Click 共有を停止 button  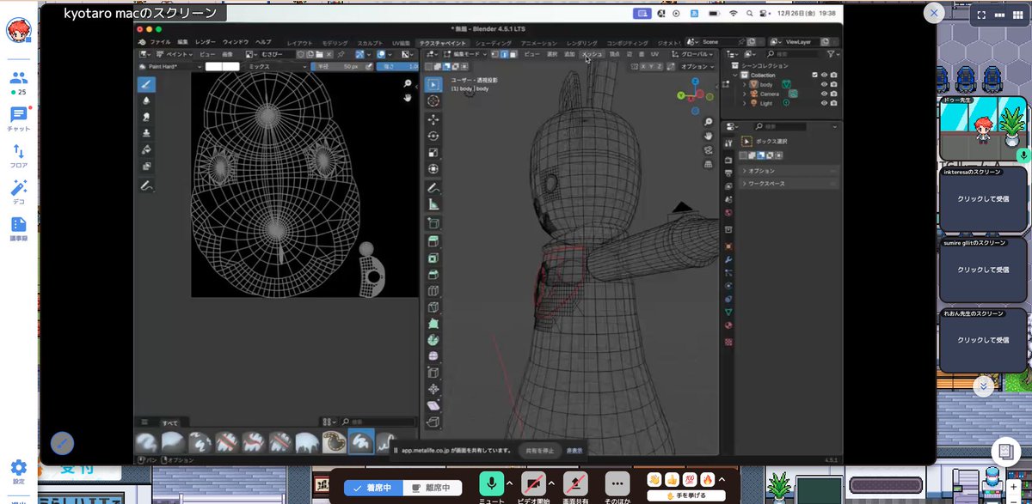point(540,450)
